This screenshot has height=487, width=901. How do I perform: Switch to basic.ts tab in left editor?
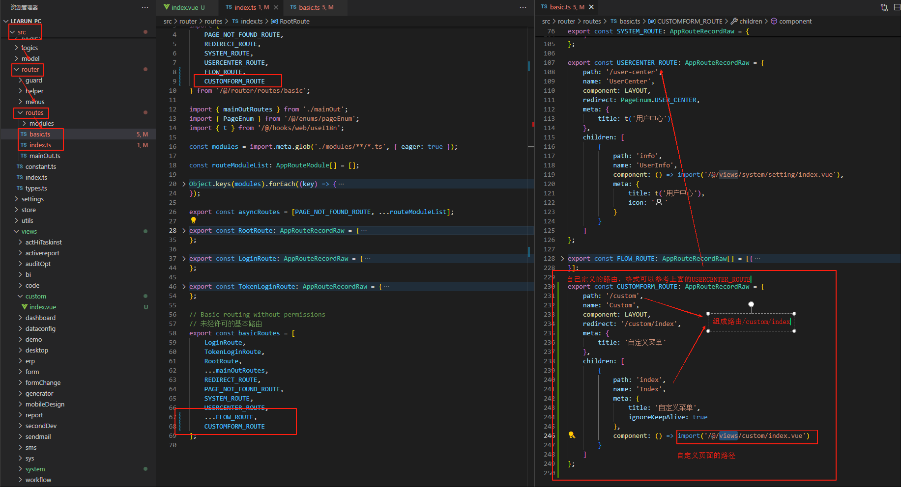[309, 7]
